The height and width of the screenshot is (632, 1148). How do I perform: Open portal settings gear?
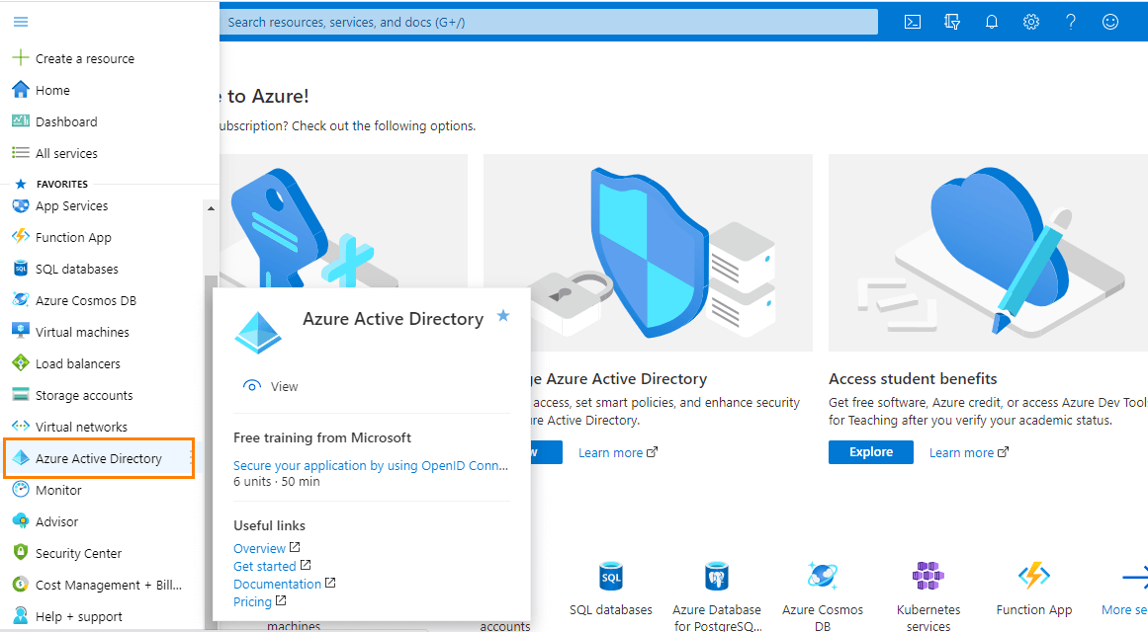point(1031,21)
